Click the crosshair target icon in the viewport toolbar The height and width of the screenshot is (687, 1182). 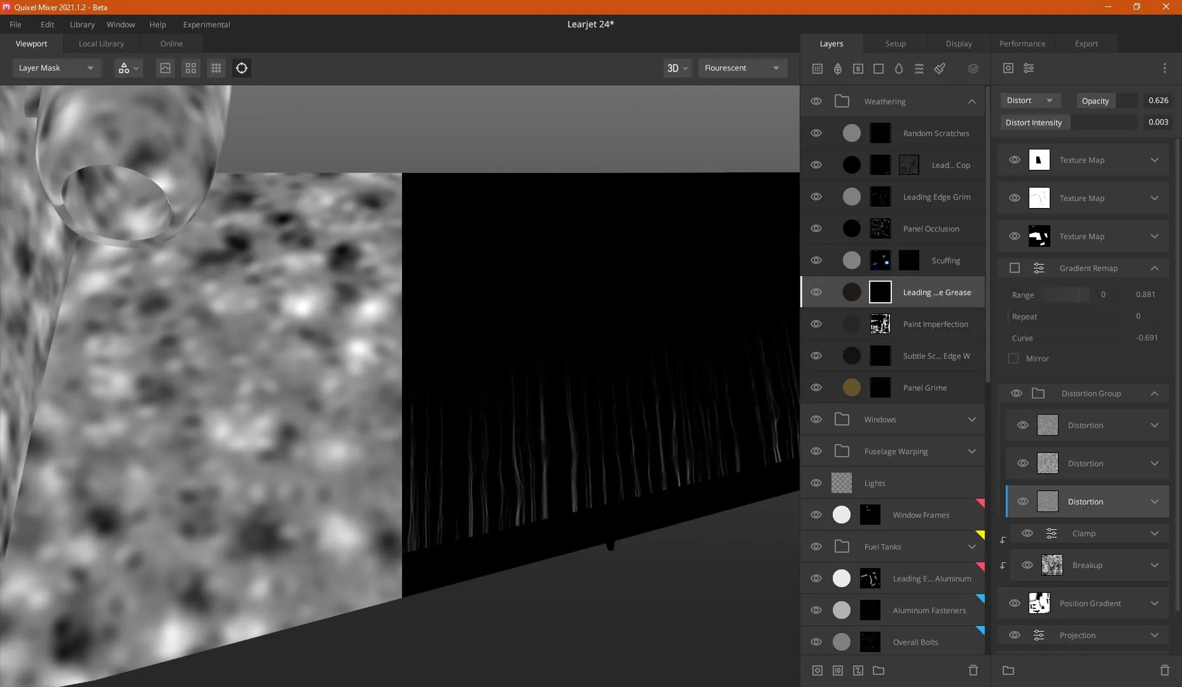click(x=242, y=68)
